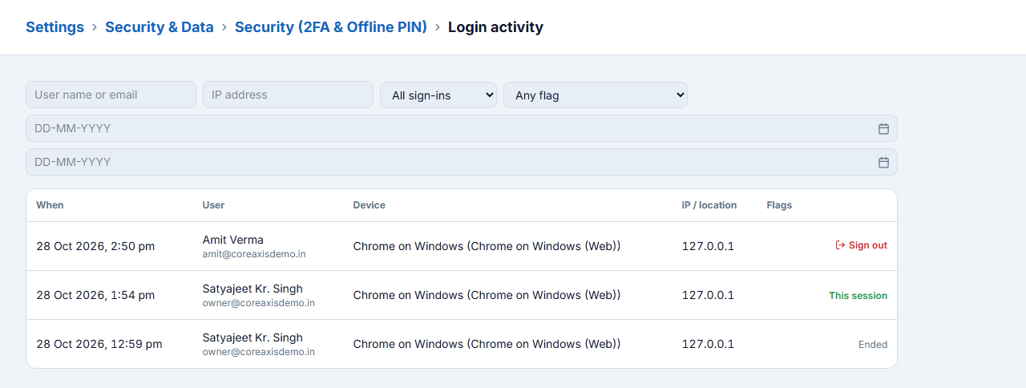Image resolution: width=1026 pixels, height=388 pixels.
Task: Select the 28 Oct 2026, 12:59 pm timestamp
Action: [x=99, y=344]
